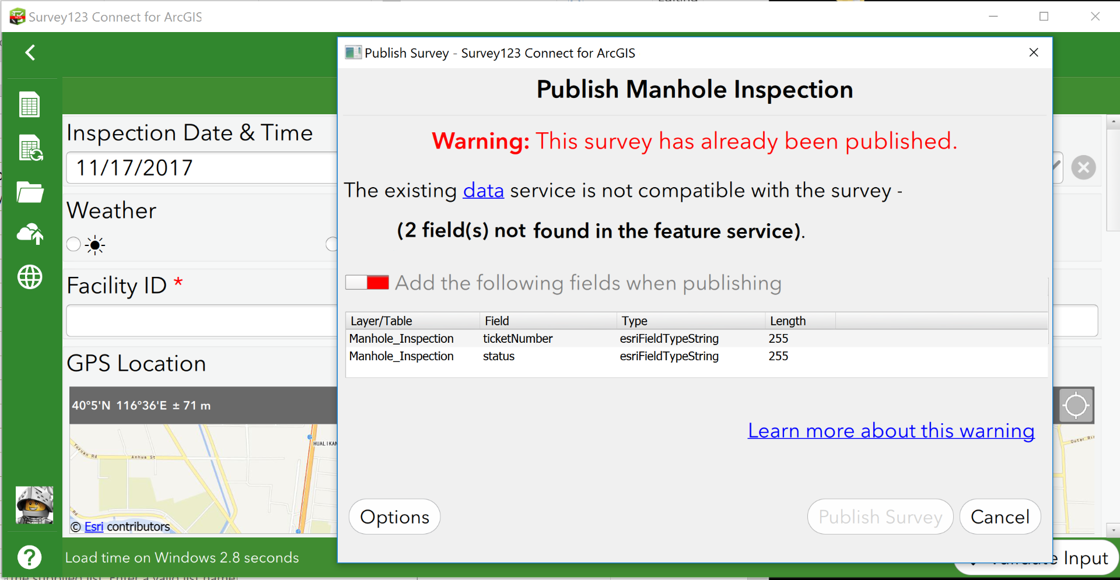This screenshot has height=580, width=1120.
Task: Select the ticketNumber field row
Action: (696, 339)
